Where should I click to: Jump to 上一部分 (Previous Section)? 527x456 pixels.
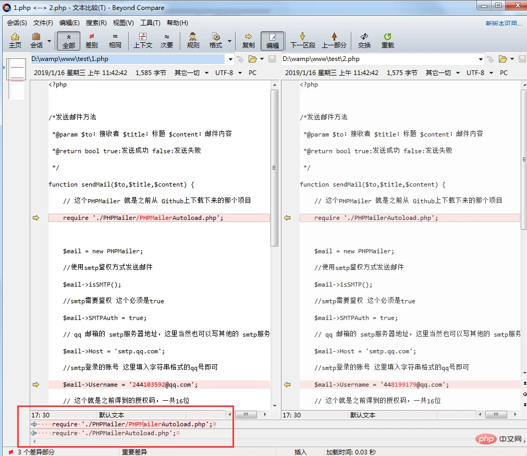click(x=334, y=41)
